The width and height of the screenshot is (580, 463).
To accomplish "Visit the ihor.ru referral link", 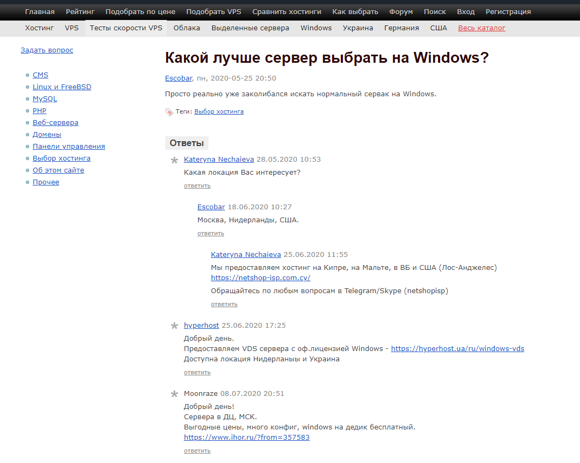I will click(247, 438).
